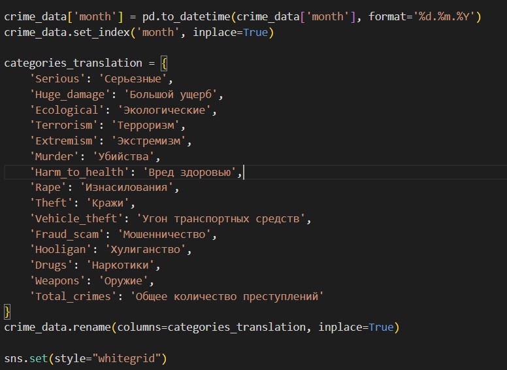Screen dimensions: 507x370
Task: Click the value 'Наркотики'
Action: (x=120, y=265)
